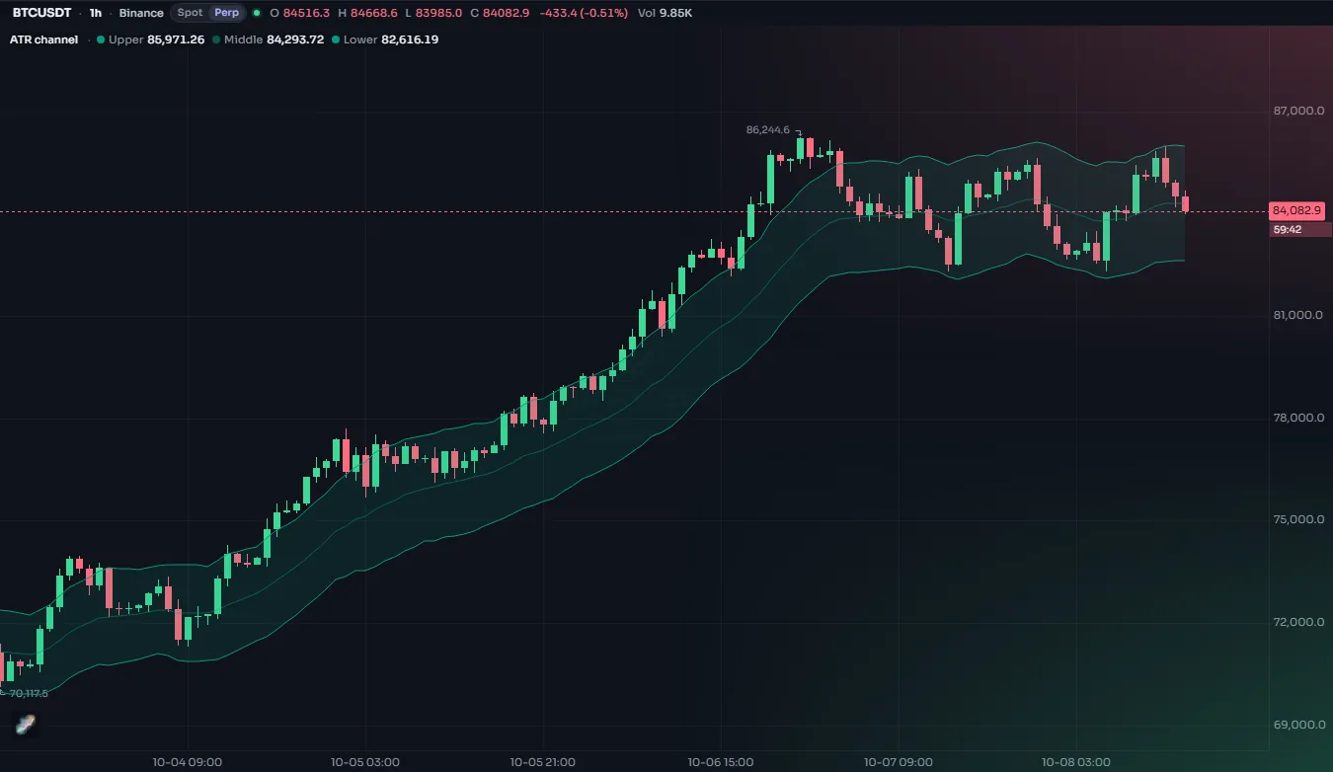Screen dimensions: 1333x772
Task: Click the low price value 83985.0
Action: pyautogui.click(x=438, y=13)
